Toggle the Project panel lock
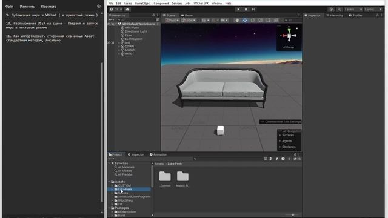 (x=295, y=154)
